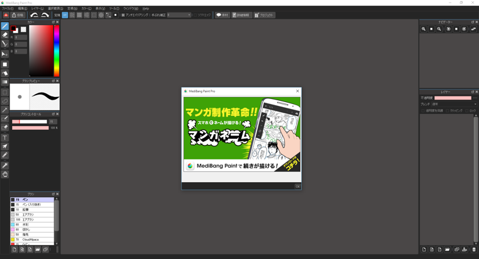Open the Edit menu
Screen dimensions: 479x259
point(23,9)
